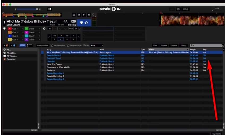Shift auto loop sizes right with chevron

[79, 37]
